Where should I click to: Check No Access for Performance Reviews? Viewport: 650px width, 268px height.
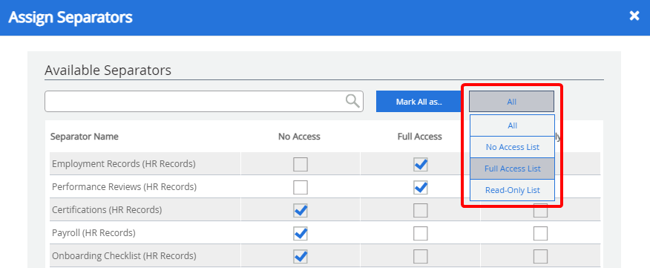[x=301, y=187]
